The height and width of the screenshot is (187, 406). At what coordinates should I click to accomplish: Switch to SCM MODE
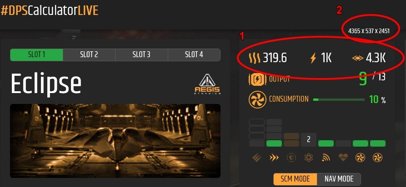(295, 179)
